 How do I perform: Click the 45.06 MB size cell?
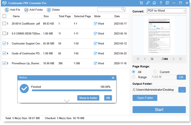(49, 43)
